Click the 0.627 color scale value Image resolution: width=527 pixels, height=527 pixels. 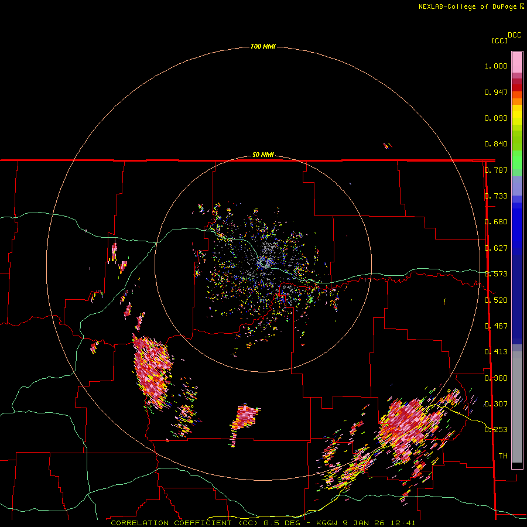[496, 248]
